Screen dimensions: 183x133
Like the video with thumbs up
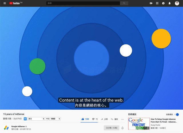click(83, 119)
